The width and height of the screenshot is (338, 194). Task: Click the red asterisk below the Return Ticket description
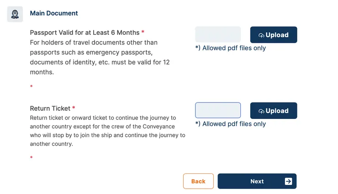(32, 158)
